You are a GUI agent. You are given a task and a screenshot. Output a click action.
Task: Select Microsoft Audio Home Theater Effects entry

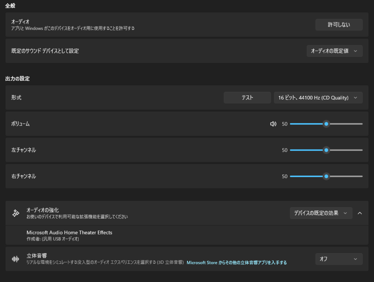(187, 235)
